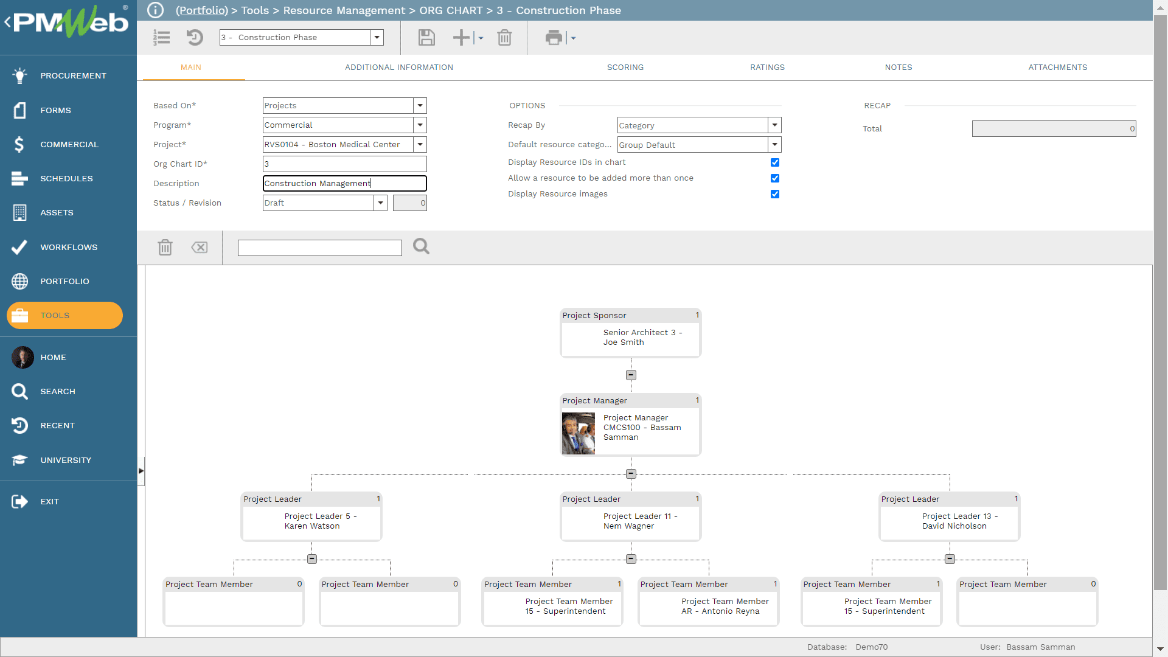
Task: Open the record selector dropdown in toolbar
Action: click(x=377, y=37)
